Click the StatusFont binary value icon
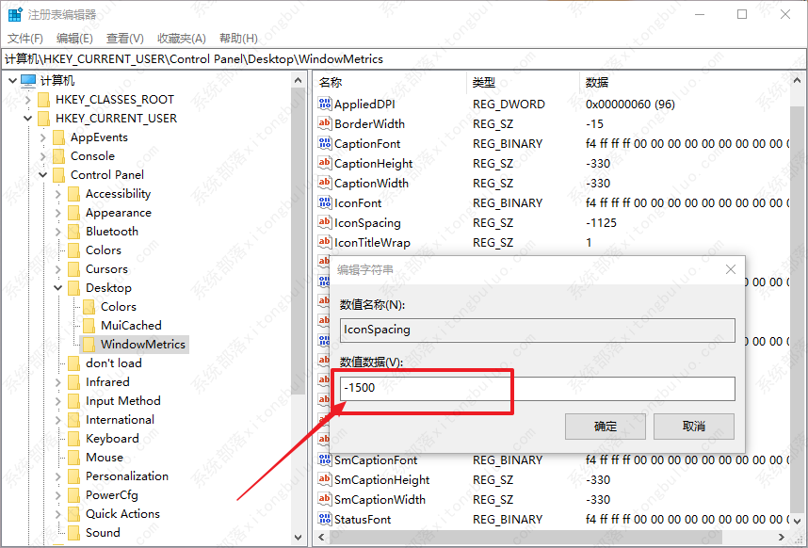 coord(326,520)
